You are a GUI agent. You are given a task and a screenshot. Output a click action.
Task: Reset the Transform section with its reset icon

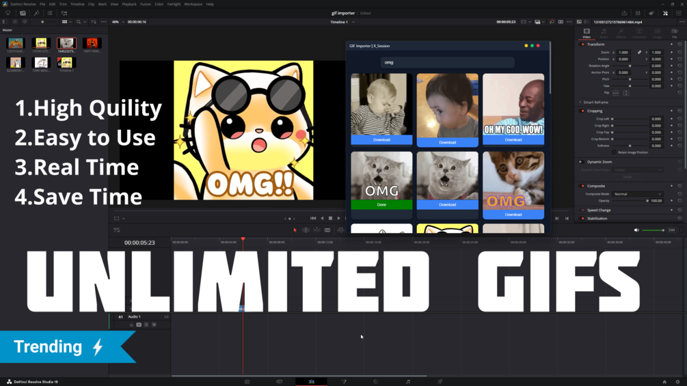[679, 44]
